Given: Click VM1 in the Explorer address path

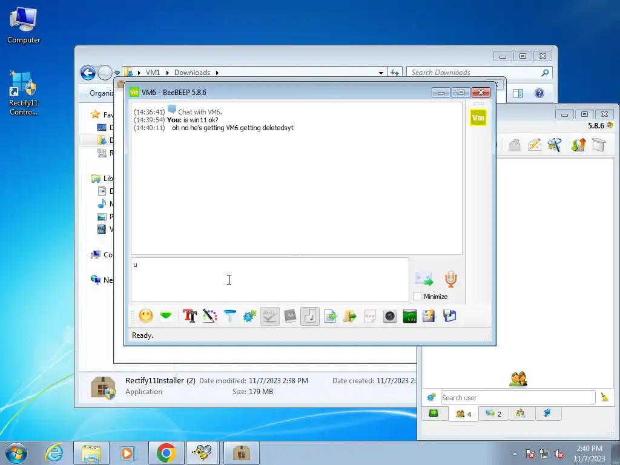Looking at the screenshot, I should pyautogui.click(x=153, y=73).
